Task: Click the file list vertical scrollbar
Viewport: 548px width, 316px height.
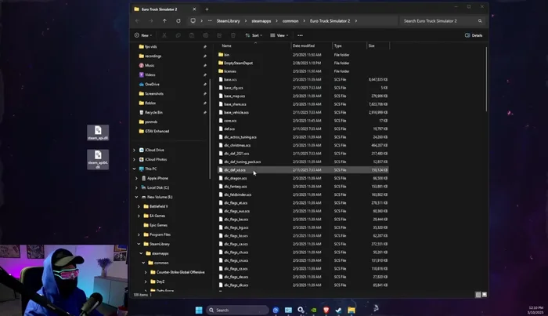Action: [x=486, y=79]
